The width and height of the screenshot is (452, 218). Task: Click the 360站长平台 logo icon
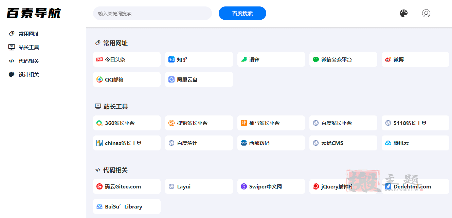100,123
